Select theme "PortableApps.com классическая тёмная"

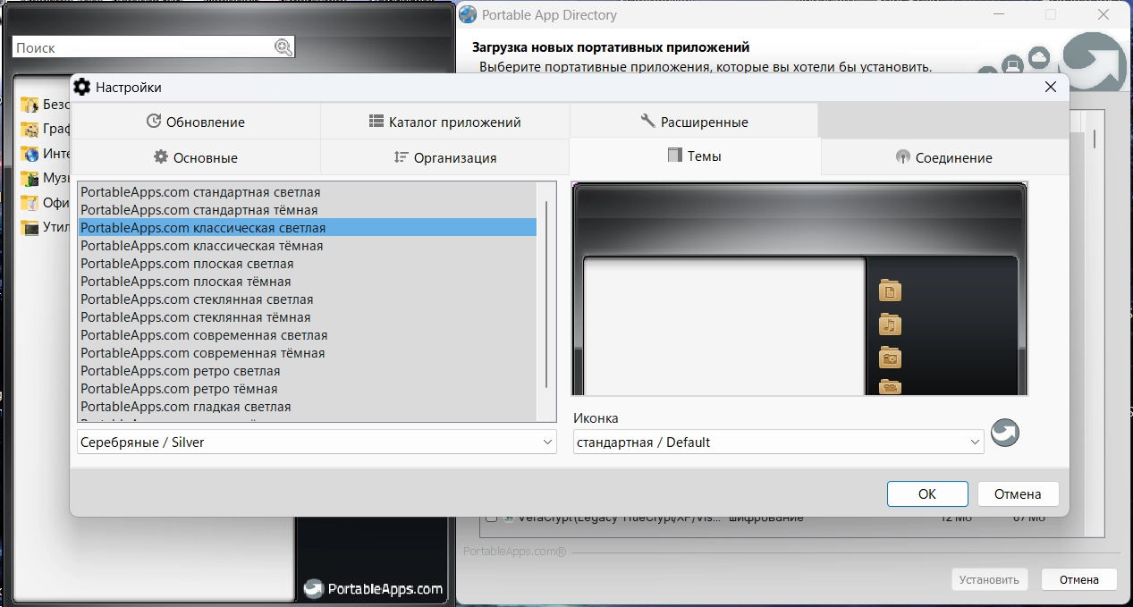coord(308,246)
